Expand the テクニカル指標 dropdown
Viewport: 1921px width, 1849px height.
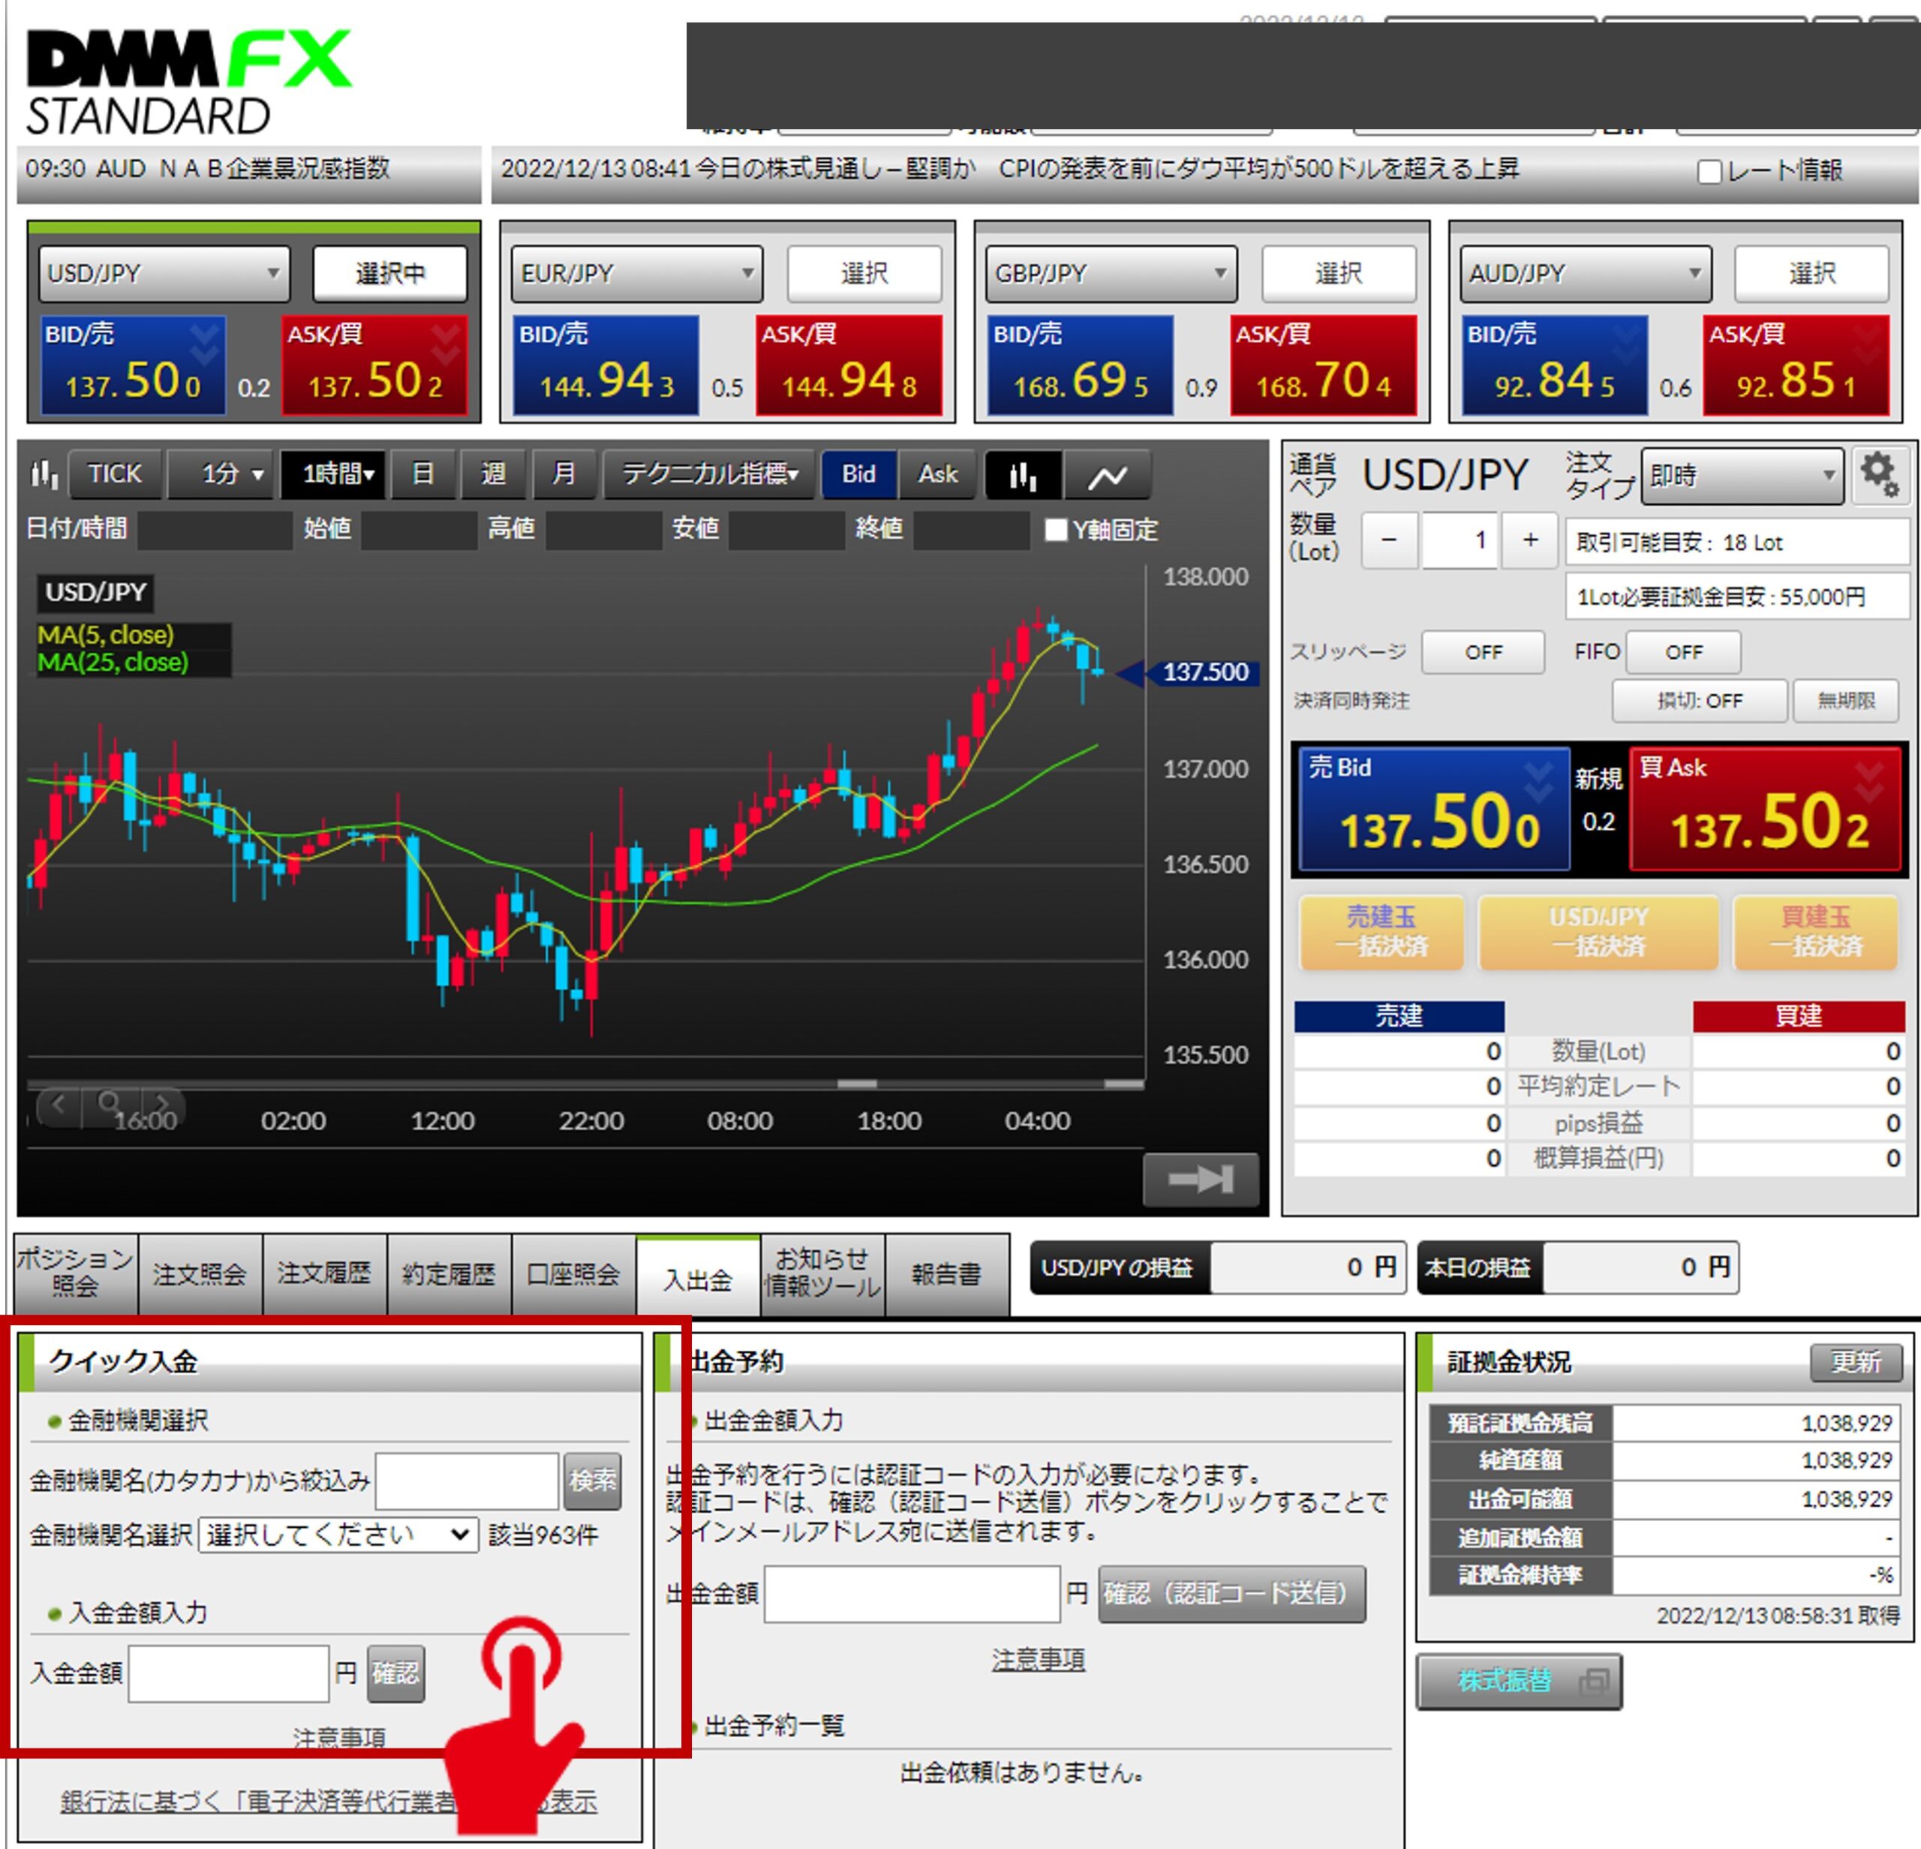coord(708,474)
